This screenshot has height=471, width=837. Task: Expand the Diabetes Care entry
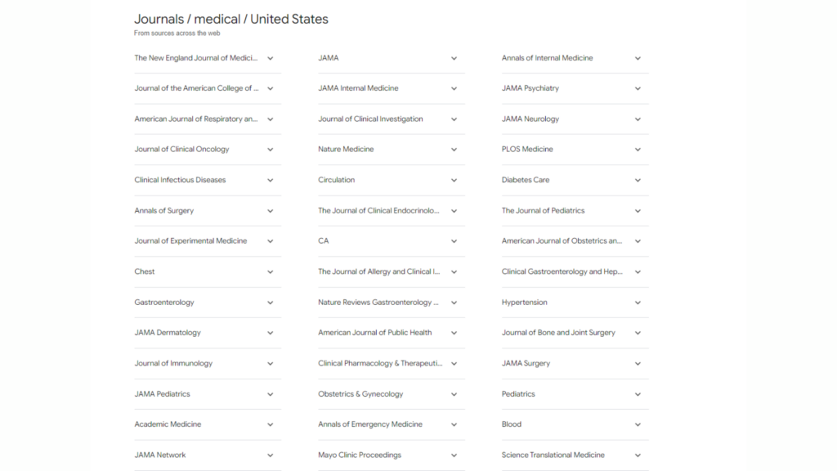[x=638, y=180]
